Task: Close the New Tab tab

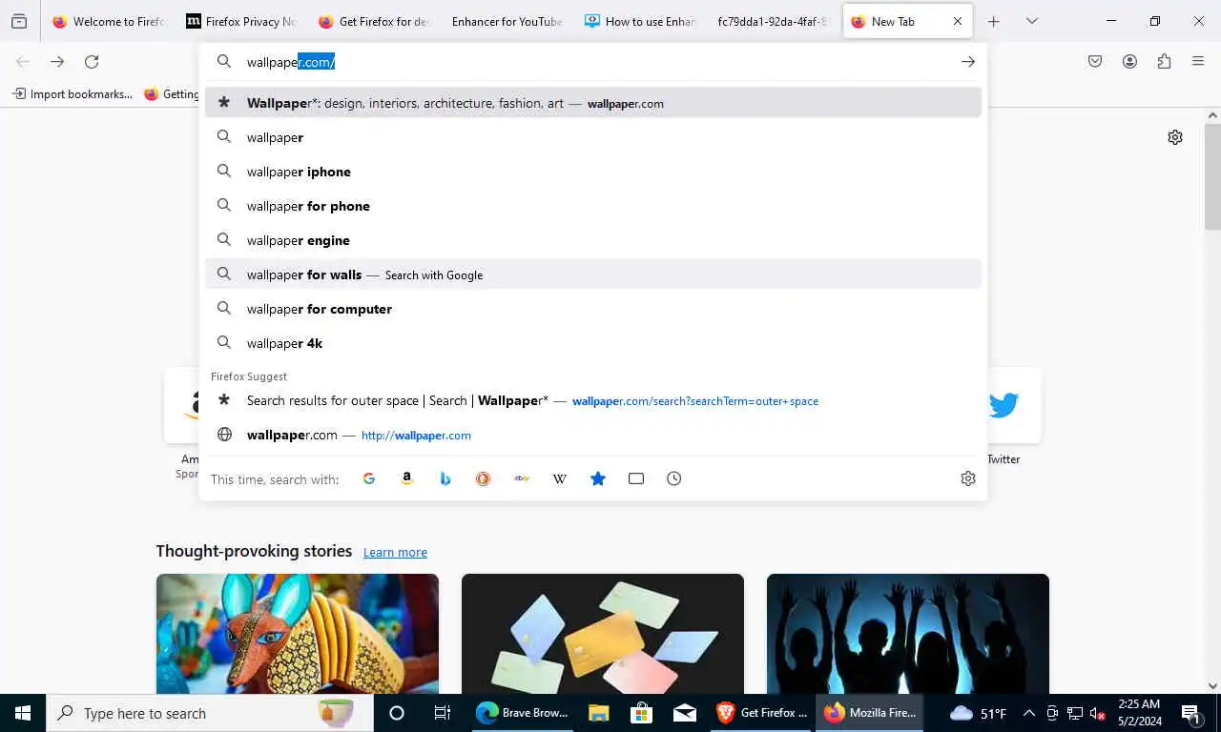Action: pos(958,21)
